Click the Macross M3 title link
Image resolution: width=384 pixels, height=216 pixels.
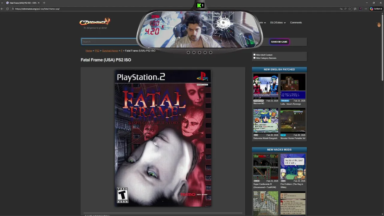259,103
